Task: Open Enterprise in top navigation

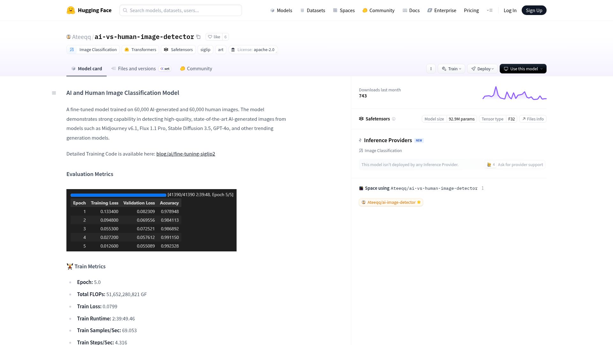Action: tap(442, 10)
